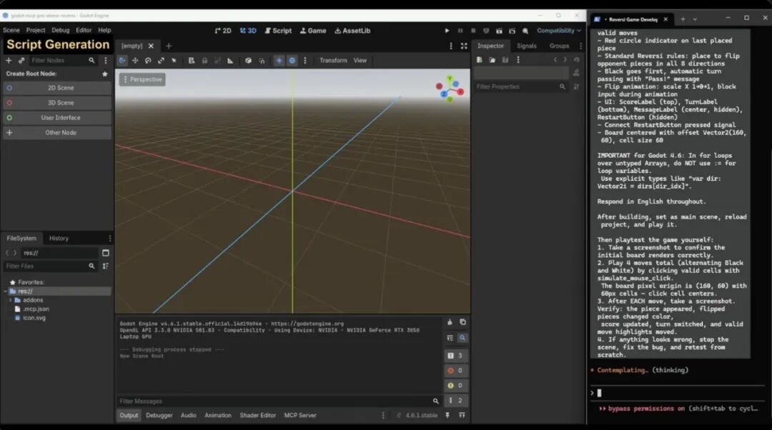Run a specific scene clapperboard icon
The height and width of the screenshot is (430, 772).
point(512,31)
